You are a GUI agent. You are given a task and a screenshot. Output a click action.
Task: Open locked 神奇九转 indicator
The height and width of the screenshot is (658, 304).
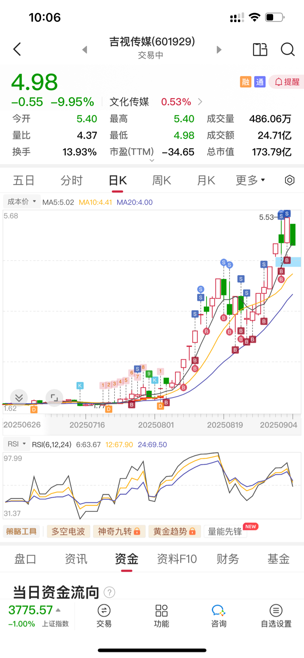coord(119,531)
